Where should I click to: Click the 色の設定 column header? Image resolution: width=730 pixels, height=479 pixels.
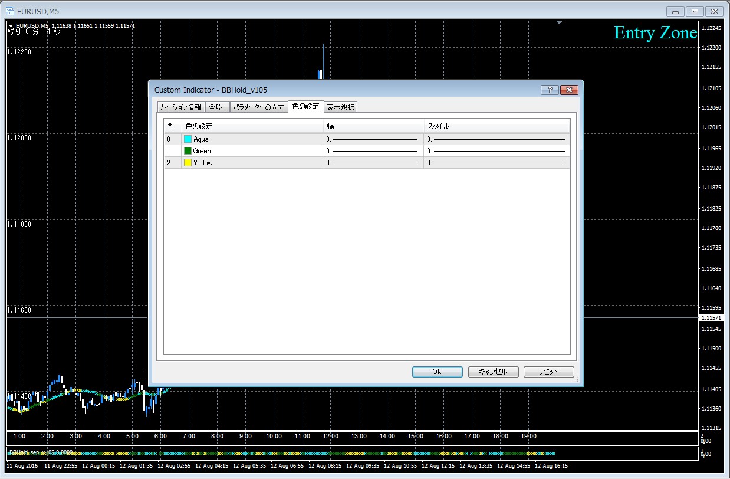pos(252,126)
